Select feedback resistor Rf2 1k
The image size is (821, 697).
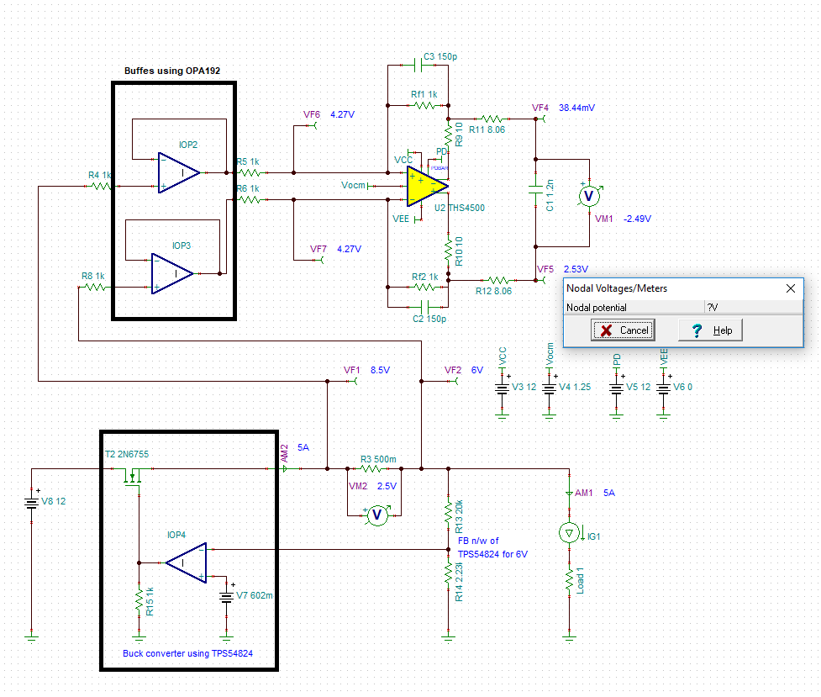coord(424,288)
